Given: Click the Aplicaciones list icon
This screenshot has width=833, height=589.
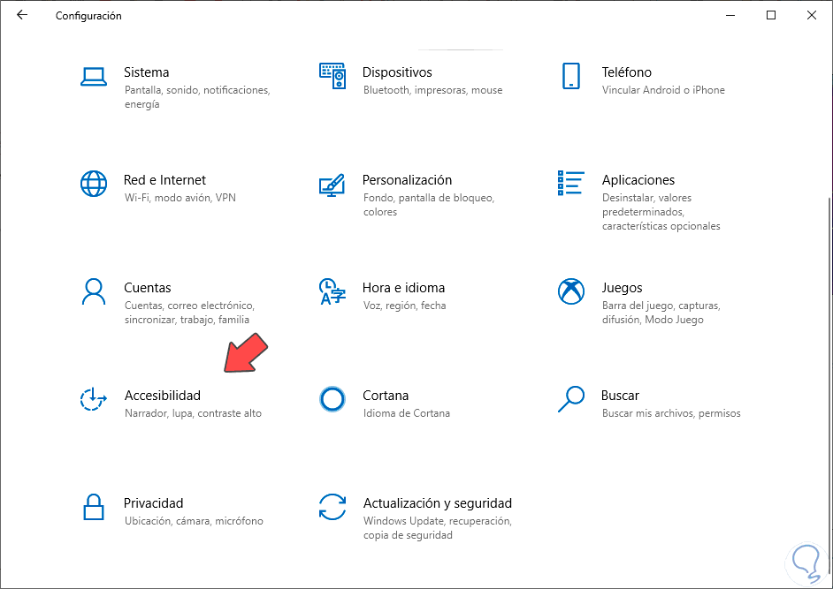Looking at the screenshot, I should tap(570, 184).
